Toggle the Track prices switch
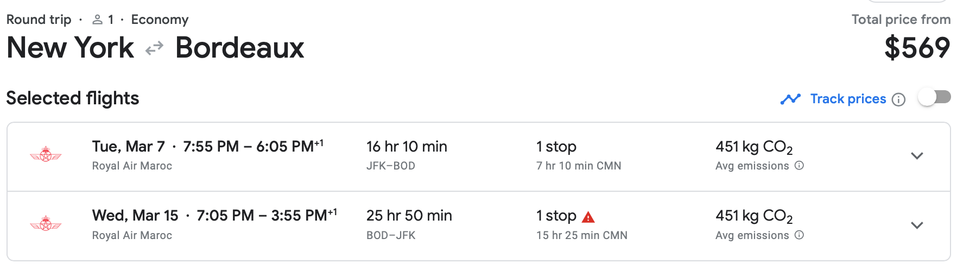 (934, 98)
